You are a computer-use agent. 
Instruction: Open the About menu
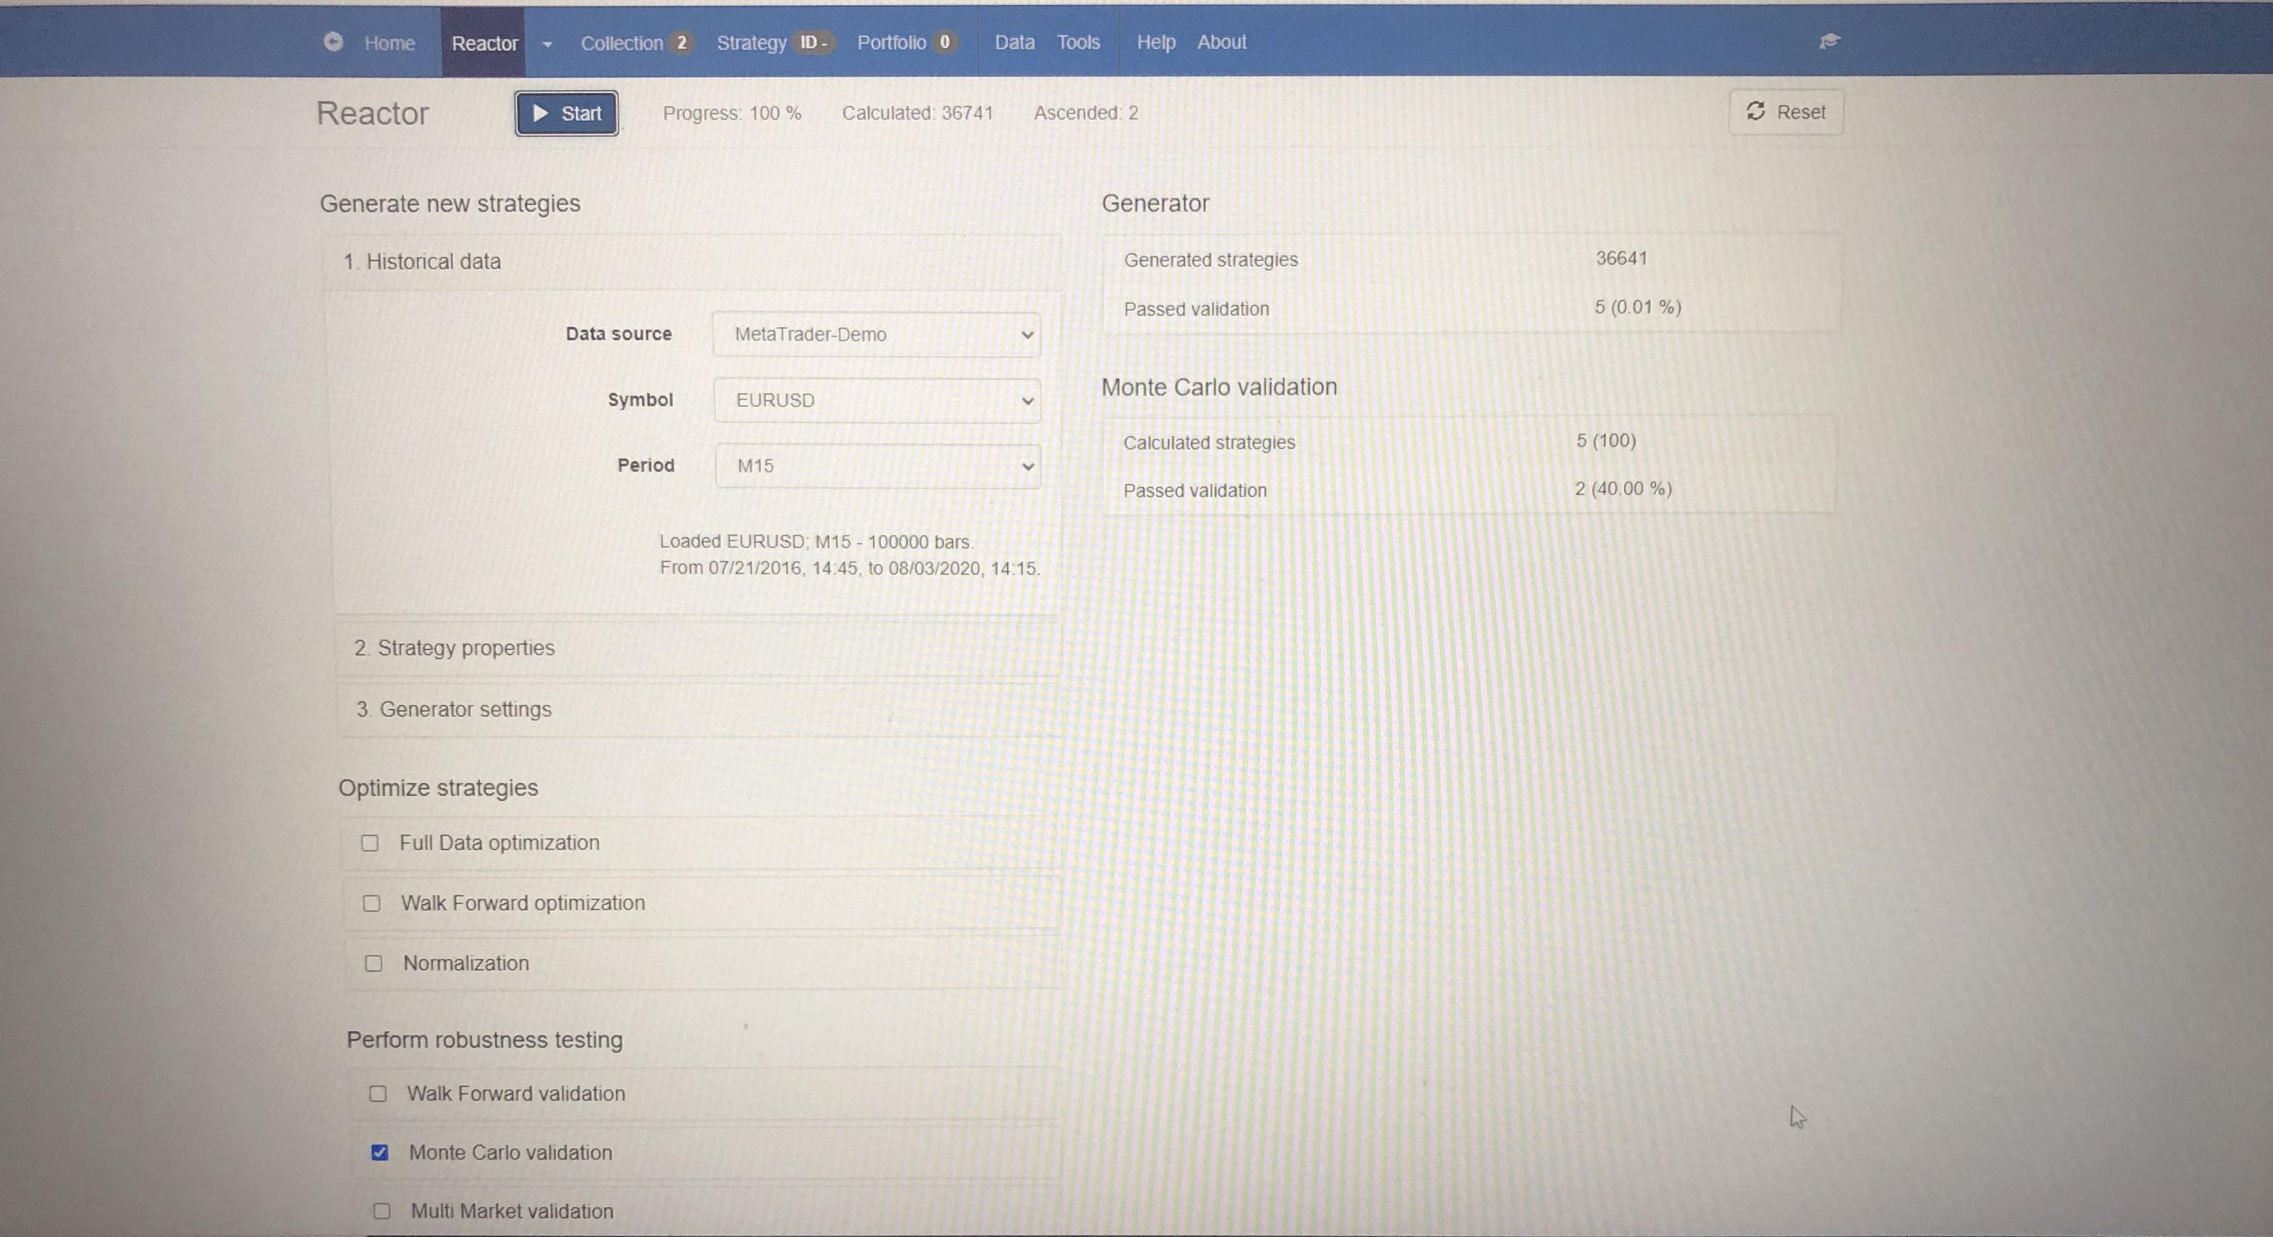point(1221,43)
